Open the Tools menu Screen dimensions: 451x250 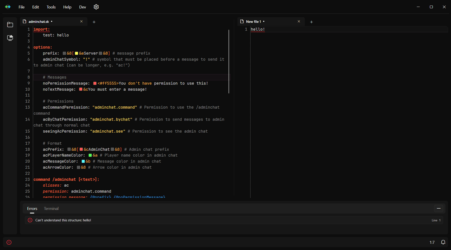tap(51, 7)
